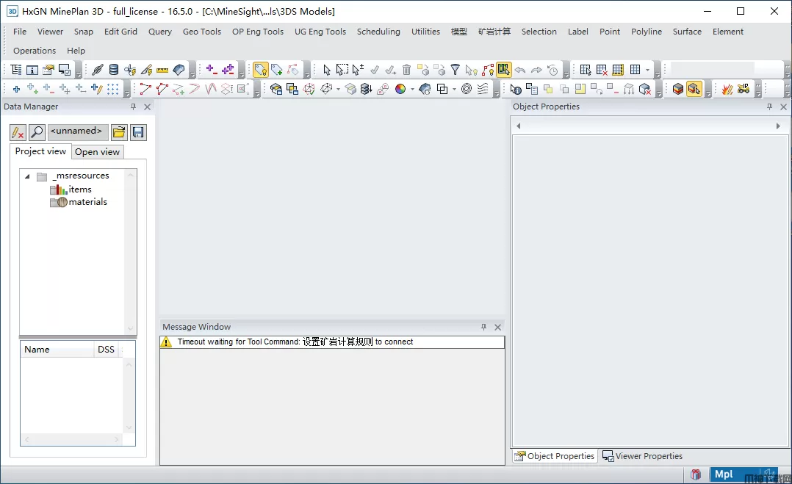Open the color wheel dropdown arrow

click(x=411, y=90)
